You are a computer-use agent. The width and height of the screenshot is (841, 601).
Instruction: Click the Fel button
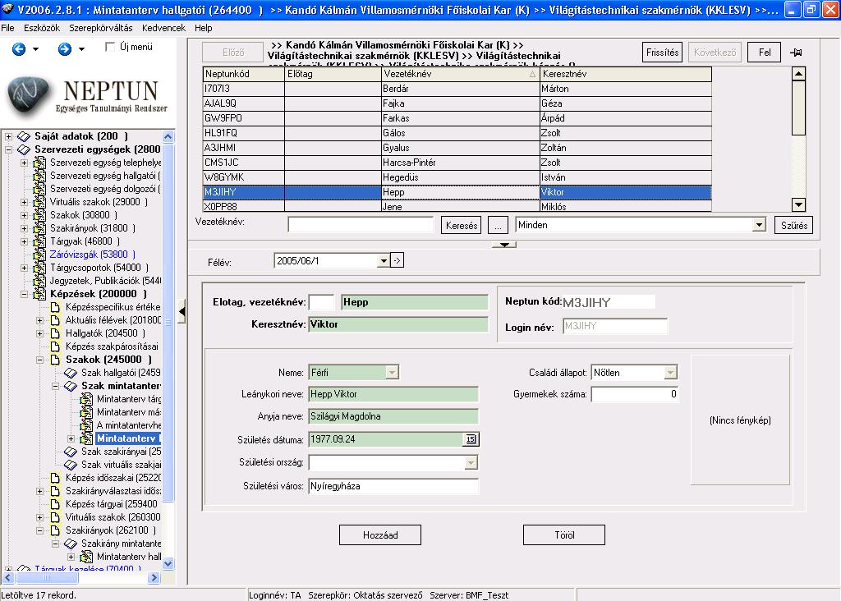click(765, 52)
